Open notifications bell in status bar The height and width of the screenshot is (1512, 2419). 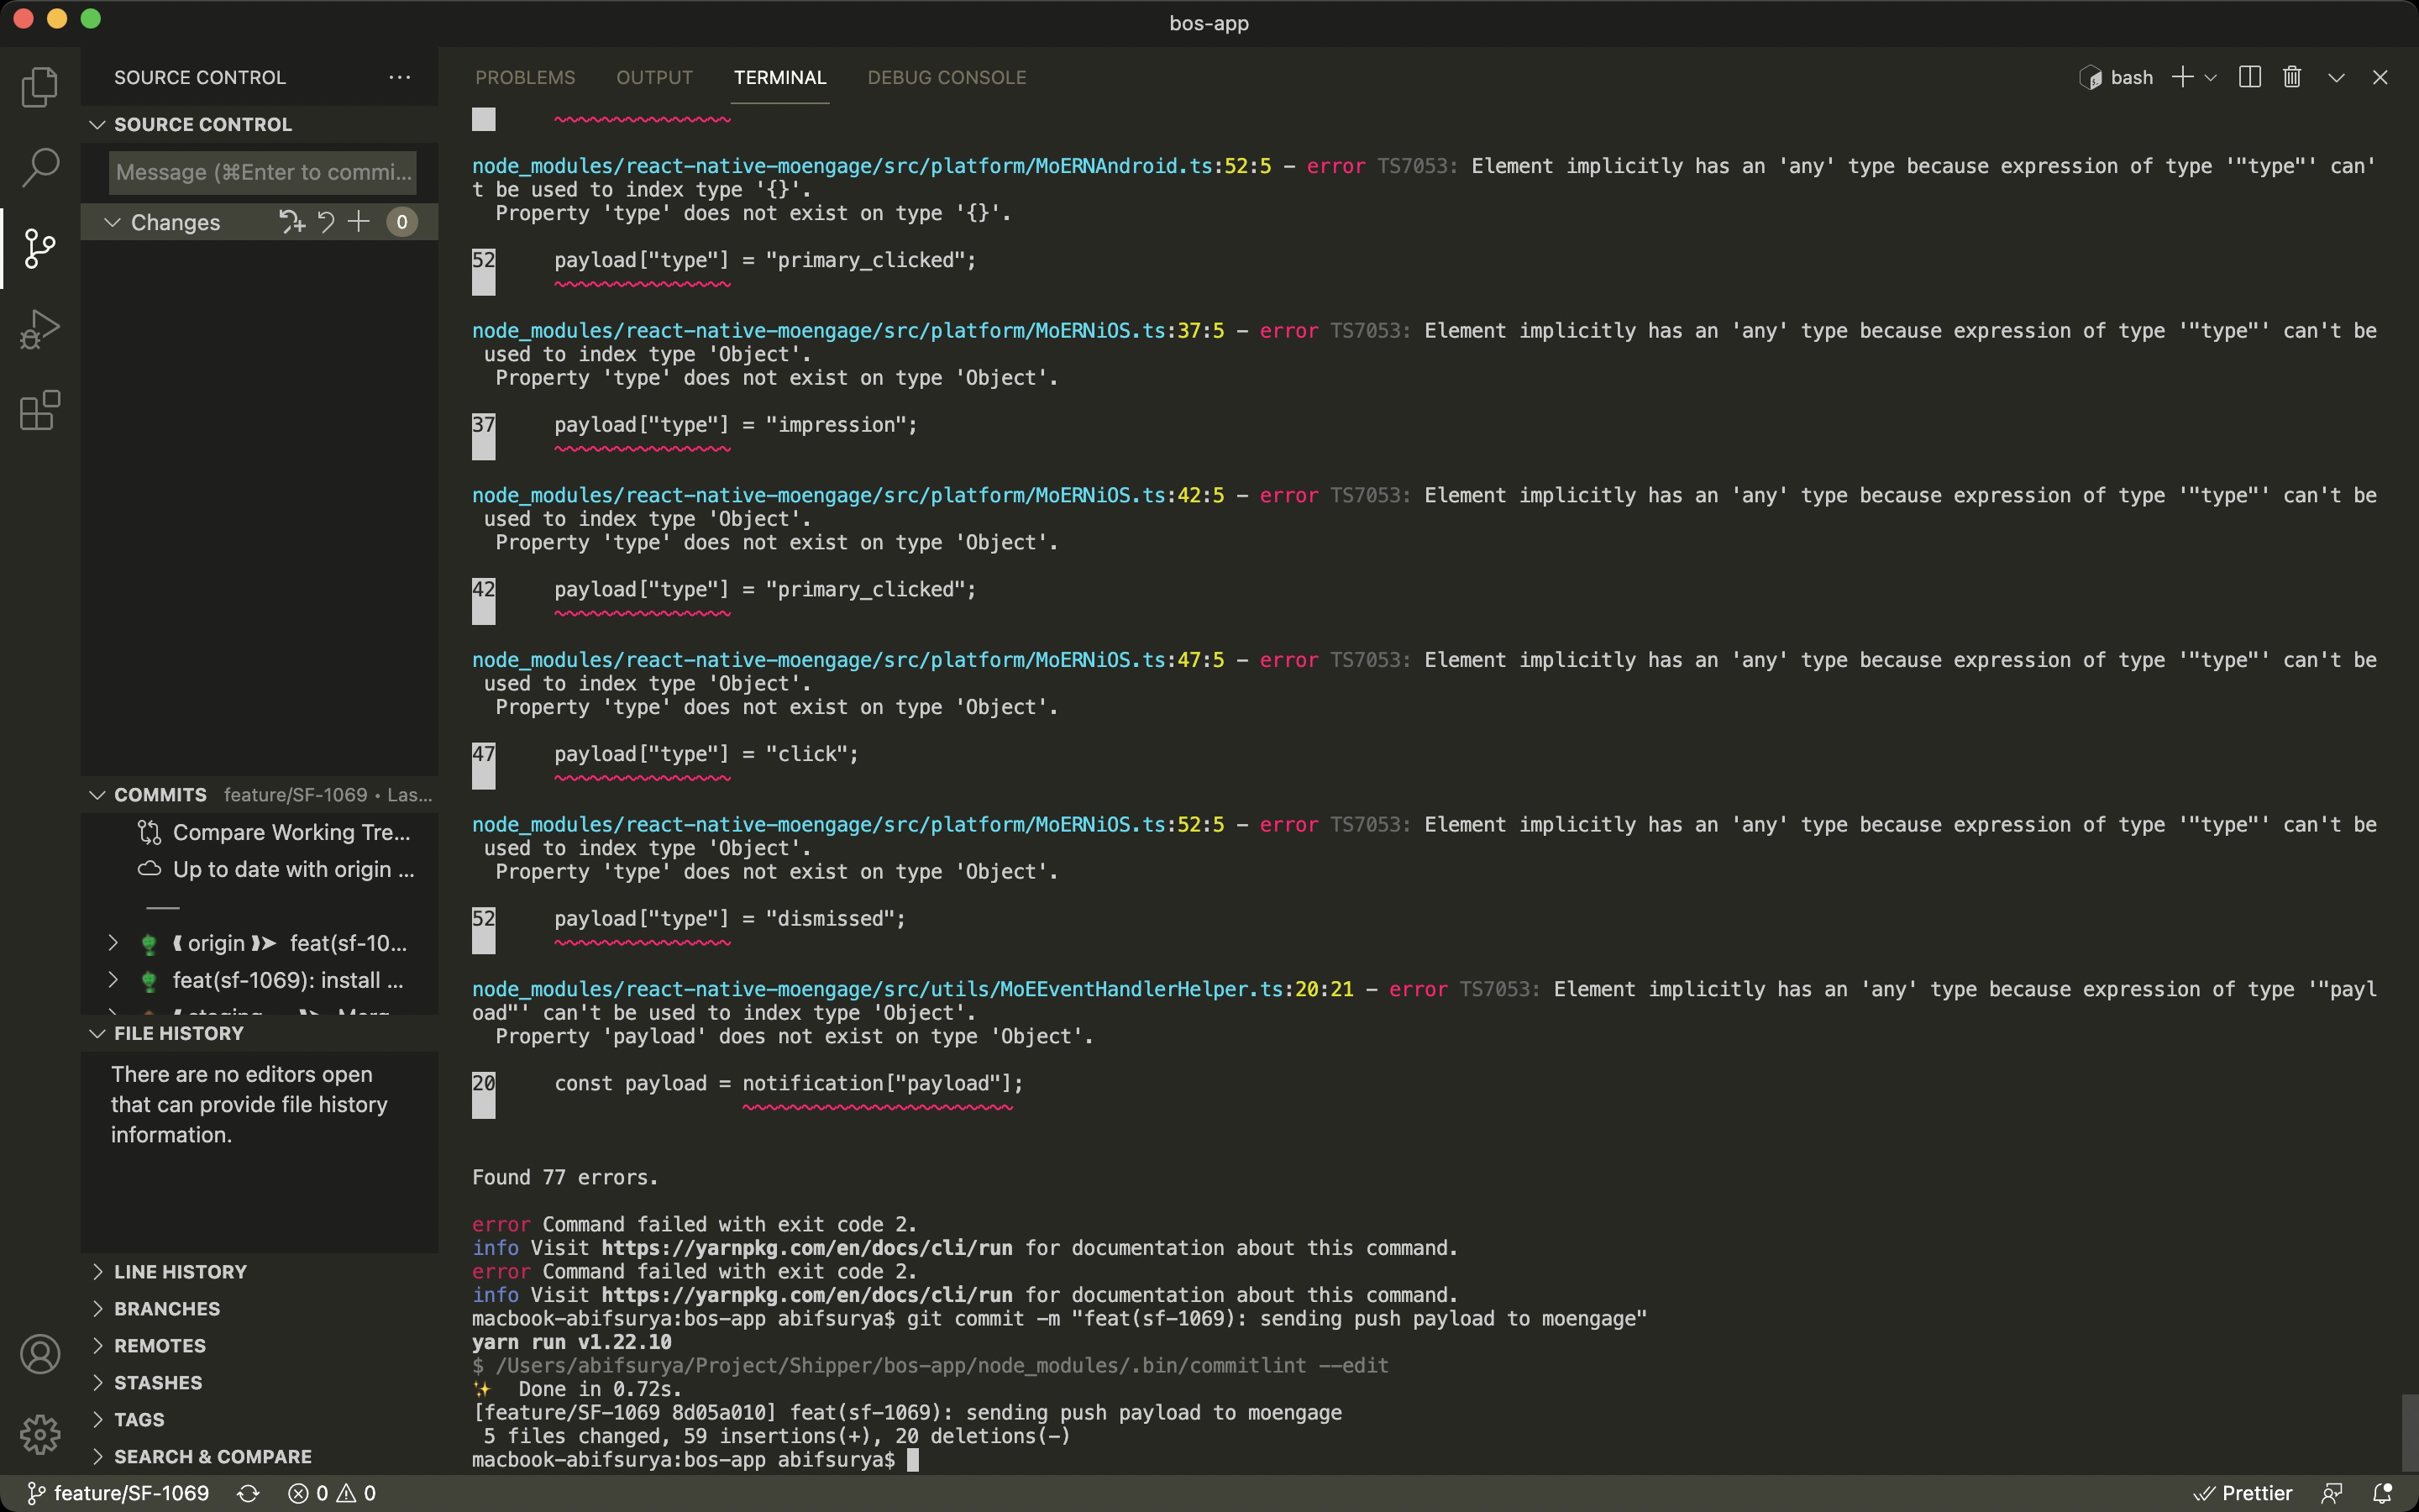pyautogui.click(x=2382, y=1493)
